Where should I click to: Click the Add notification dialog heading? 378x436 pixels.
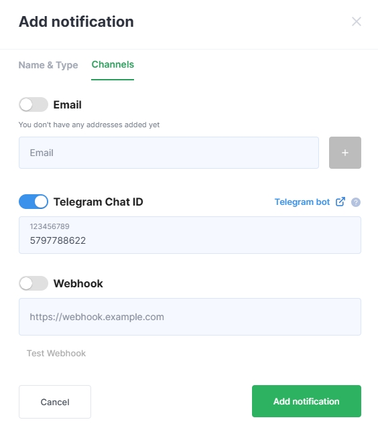coord(76,21)
